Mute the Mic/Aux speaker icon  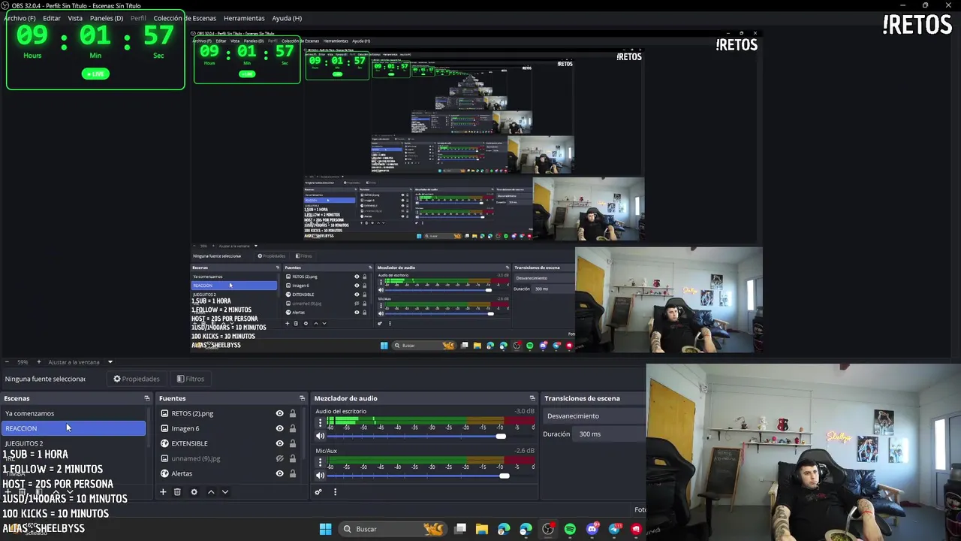pos(320,475)
